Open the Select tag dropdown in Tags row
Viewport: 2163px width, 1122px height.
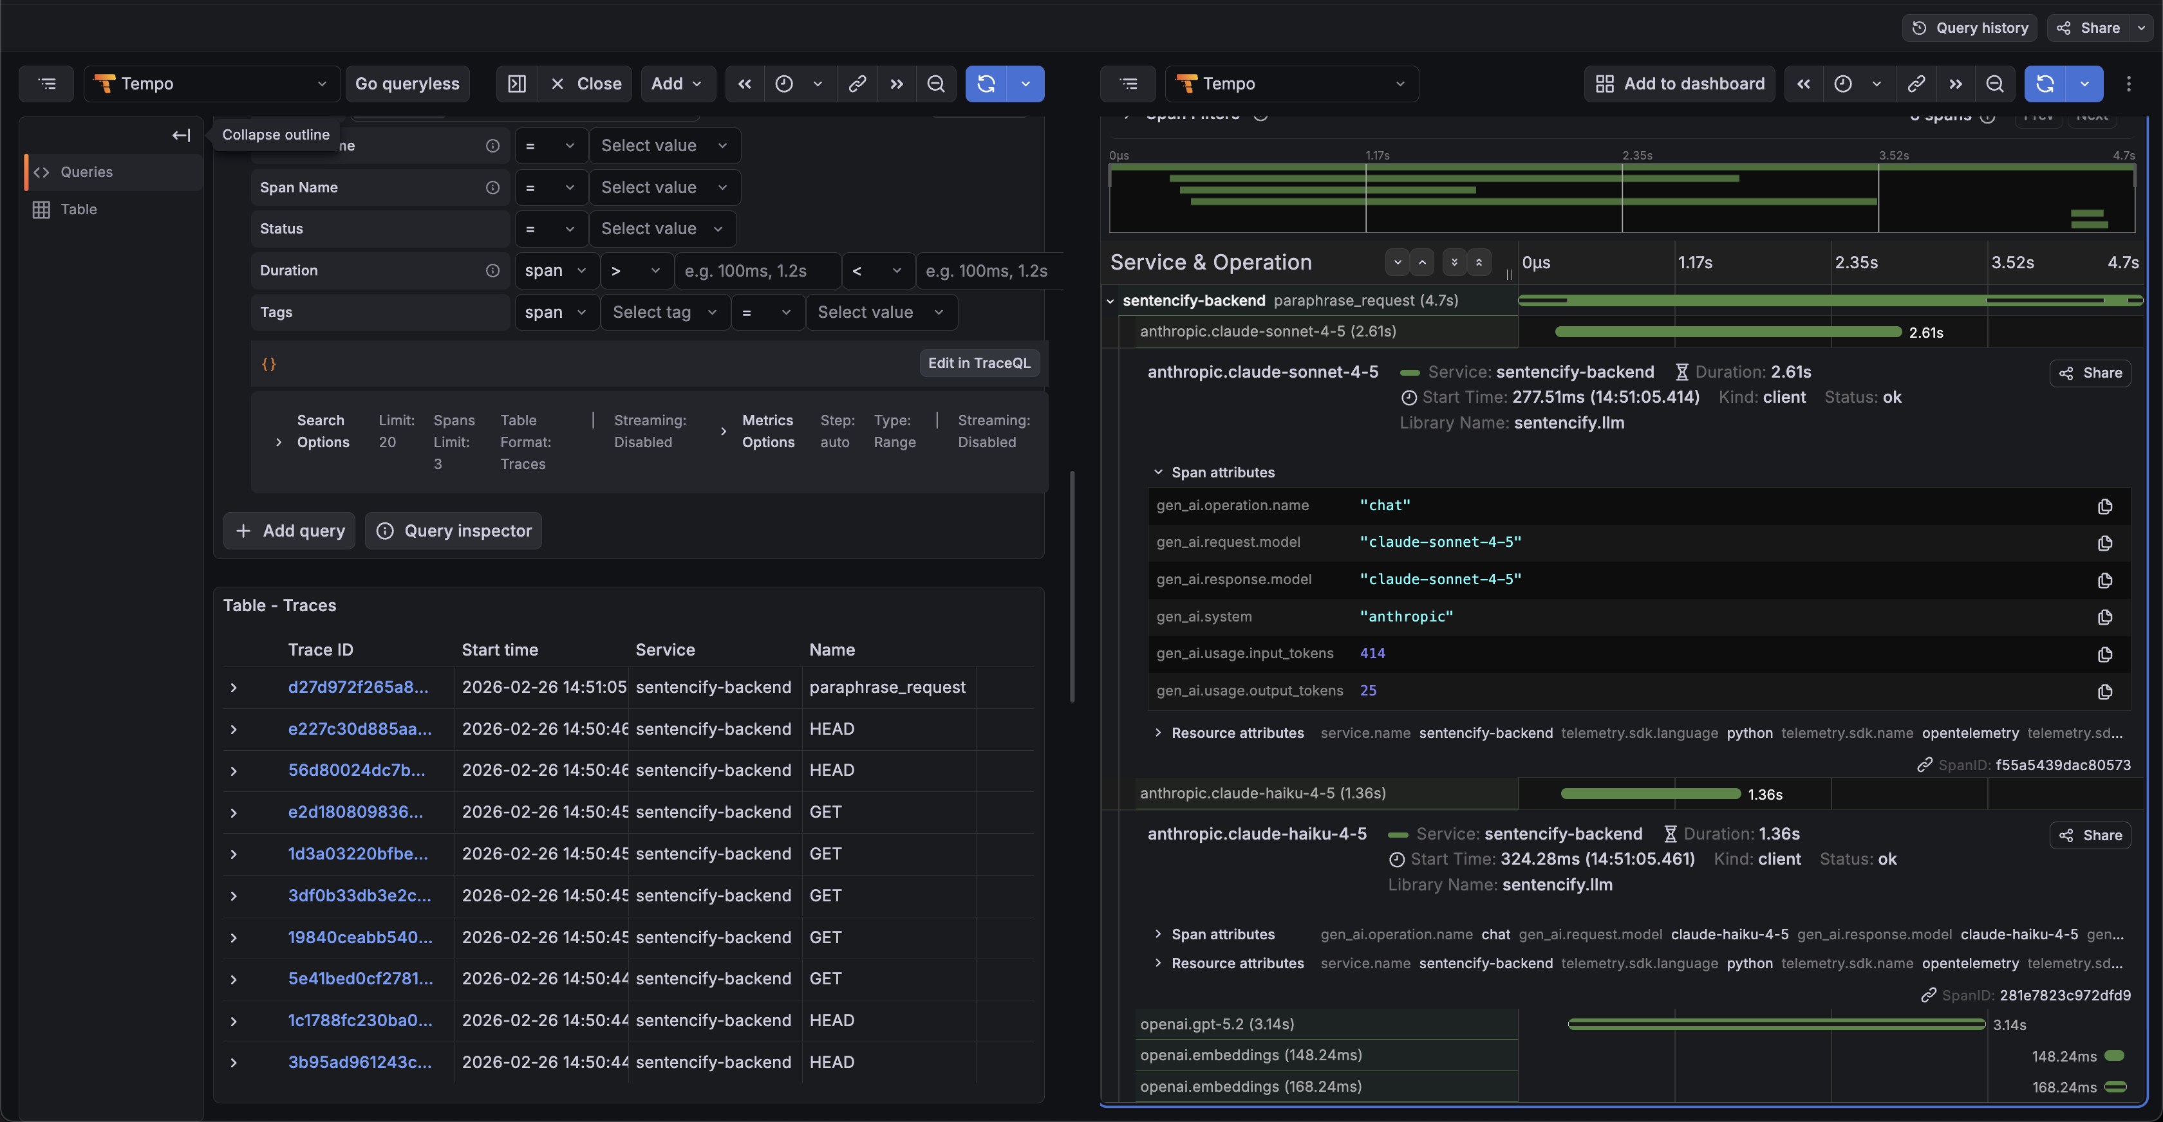pyautogui.click(x=663, y=312)
